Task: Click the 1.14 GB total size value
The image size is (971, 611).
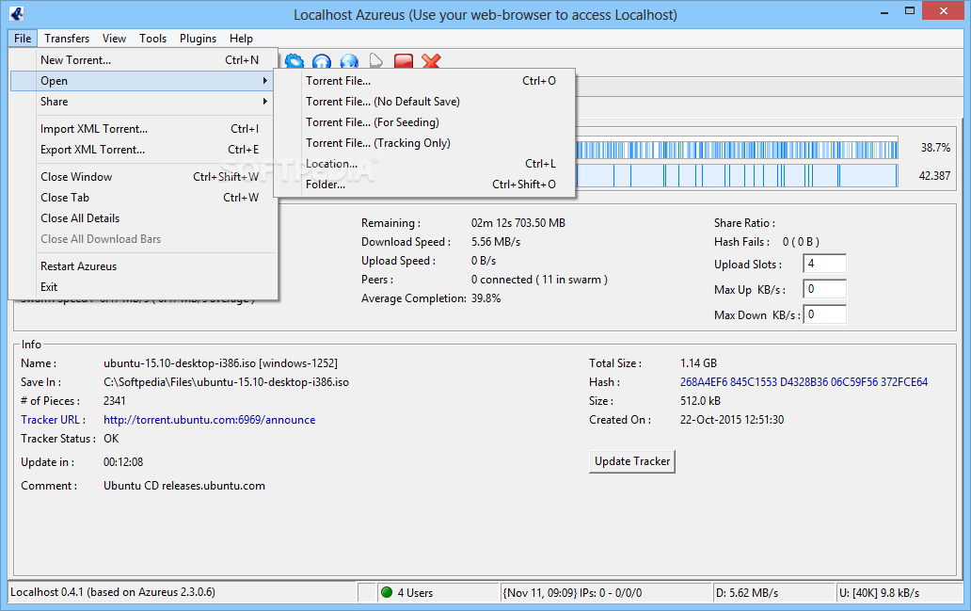Action: tap(698, 363)
